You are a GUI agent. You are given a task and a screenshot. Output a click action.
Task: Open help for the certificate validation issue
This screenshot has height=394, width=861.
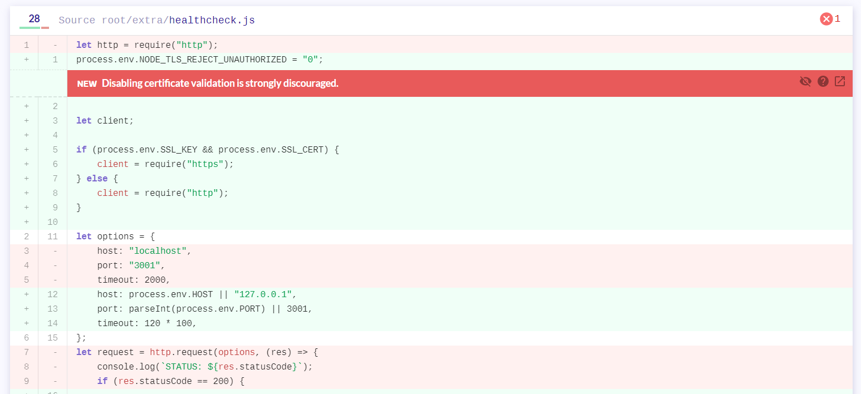(823, 81)
